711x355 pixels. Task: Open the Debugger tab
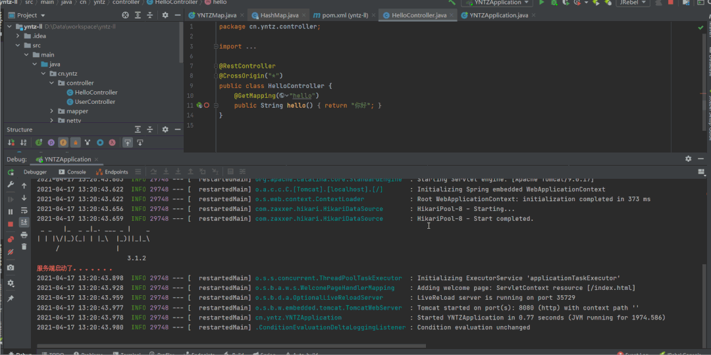pyautogui.click(x=35, y=172)
